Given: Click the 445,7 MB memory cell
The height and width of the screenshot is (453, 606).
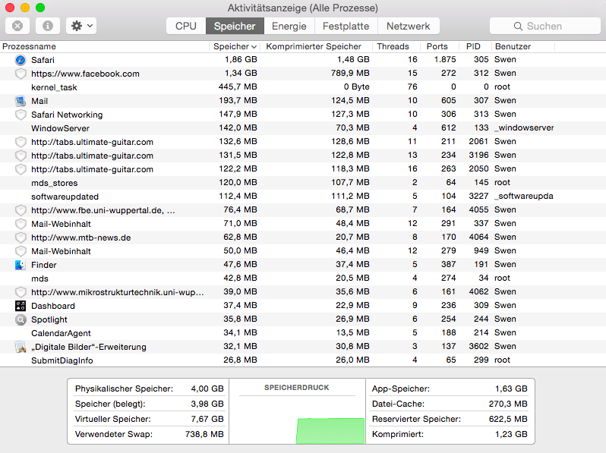Looking at the screenshot, I should (x=238, y=87).
